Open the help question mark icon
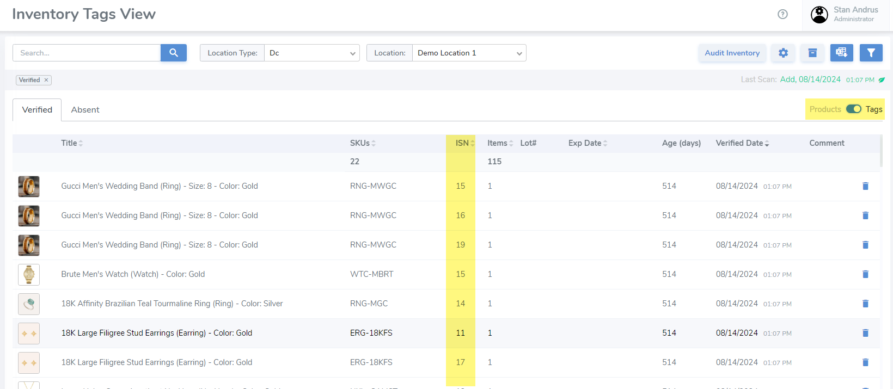Viewport: 893px width, 389px height. click(x=782, y=14)
